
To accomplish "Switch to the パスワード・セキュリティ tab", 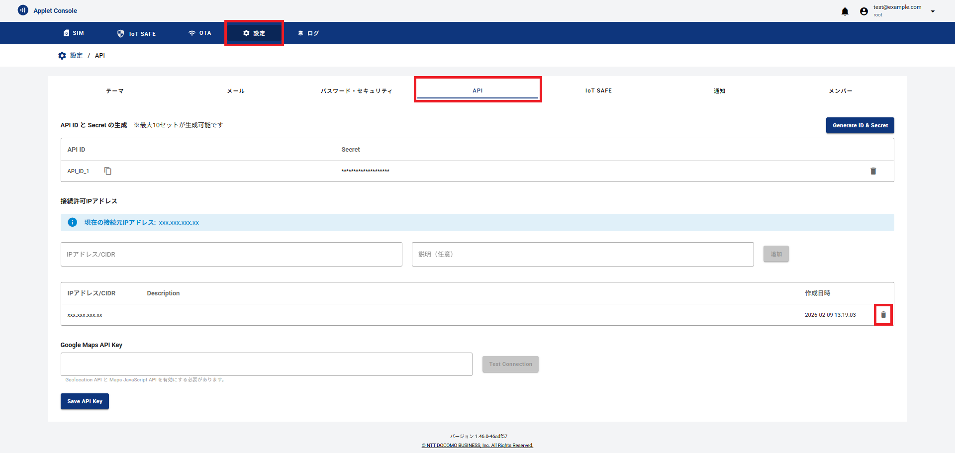I will click(x=357, y=91).
